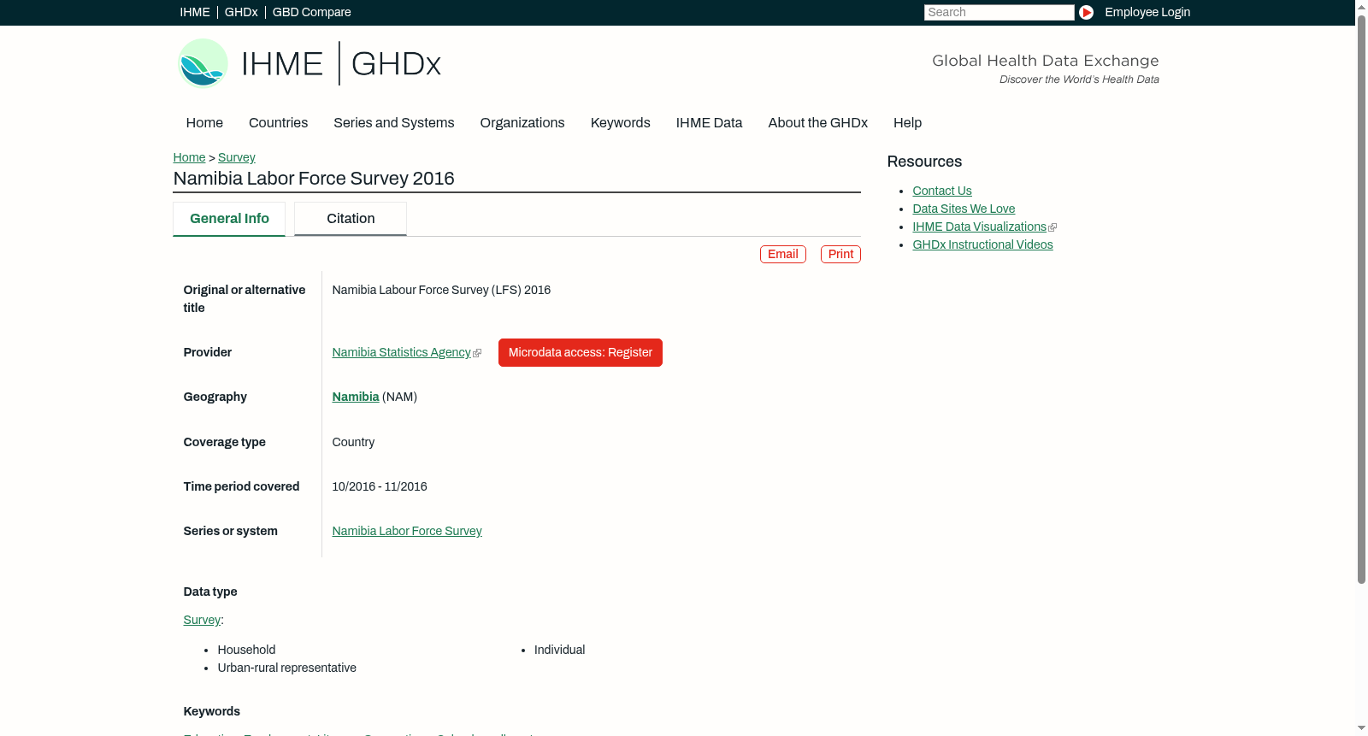The width and height of the screenshot is (1368, 736).
Task: Click the Print button
Action: 840,254
